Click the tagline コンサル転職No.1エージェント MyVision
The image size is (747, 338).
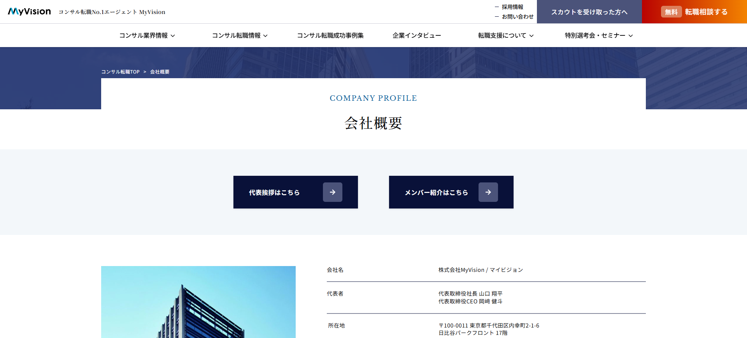tap(112, 12)
